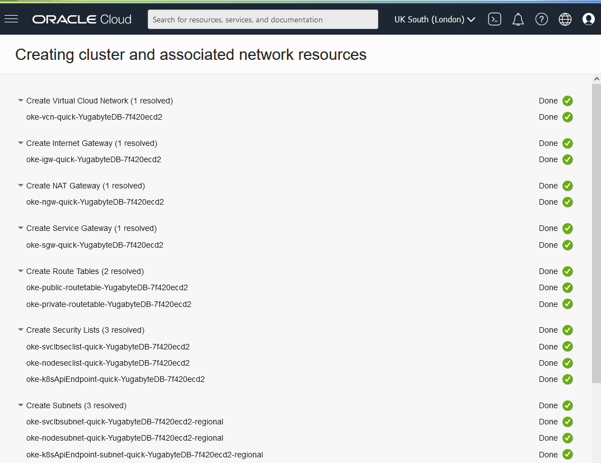Image resolution: width=601 pixels, height=463 pixels.
Task: Collapse the Create Route Tables section
Action: tap(21, 271)
